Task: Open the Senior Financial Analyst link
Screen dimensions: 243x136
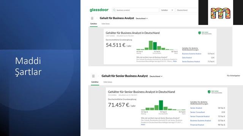Action: pyautogui.click(x=200, y=116)
